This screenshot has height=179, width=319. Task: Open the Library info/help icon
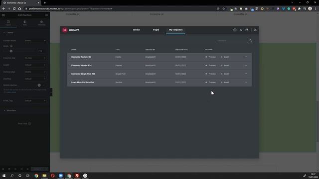[235, 30]
